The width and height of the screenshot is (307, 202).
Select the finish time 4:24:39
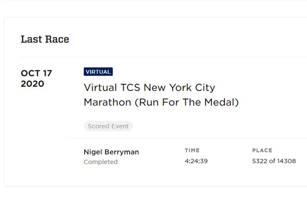click(196, 161)
